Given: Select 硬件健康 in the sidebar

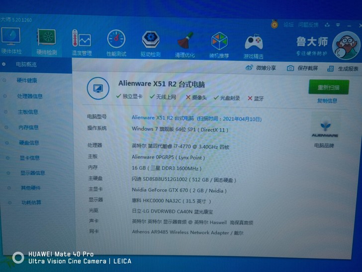Looking at the screenshot, I should coord(27,80).
